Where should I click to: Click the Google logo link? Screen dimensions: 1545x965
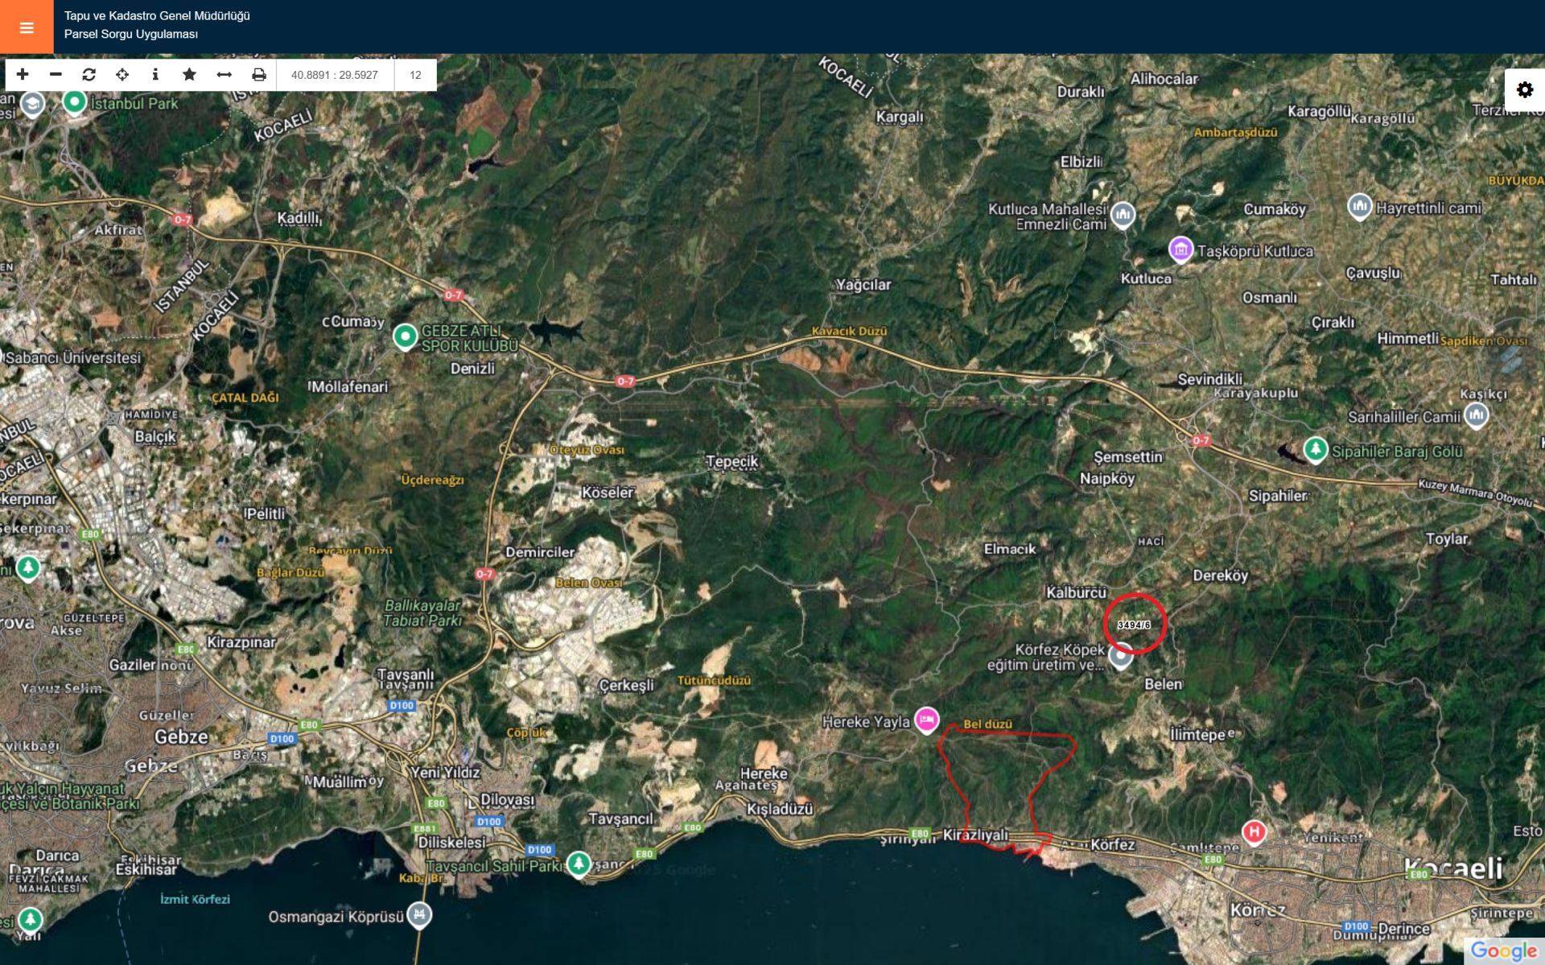coord(1502,951)
